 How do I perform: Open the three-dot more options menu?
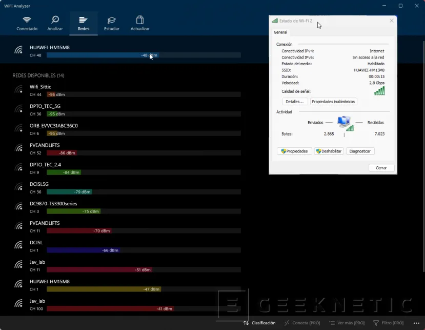(416, 323)
